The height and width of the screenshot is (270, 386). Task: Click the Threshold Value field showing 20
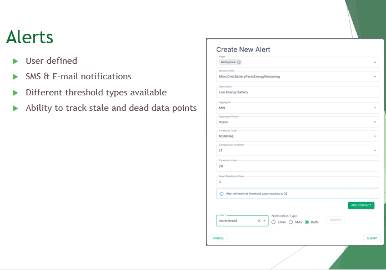298,166
